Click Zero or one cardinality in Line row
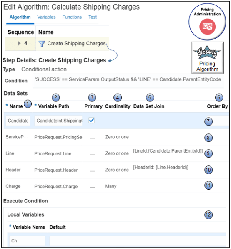 click(x=117, y=153)
